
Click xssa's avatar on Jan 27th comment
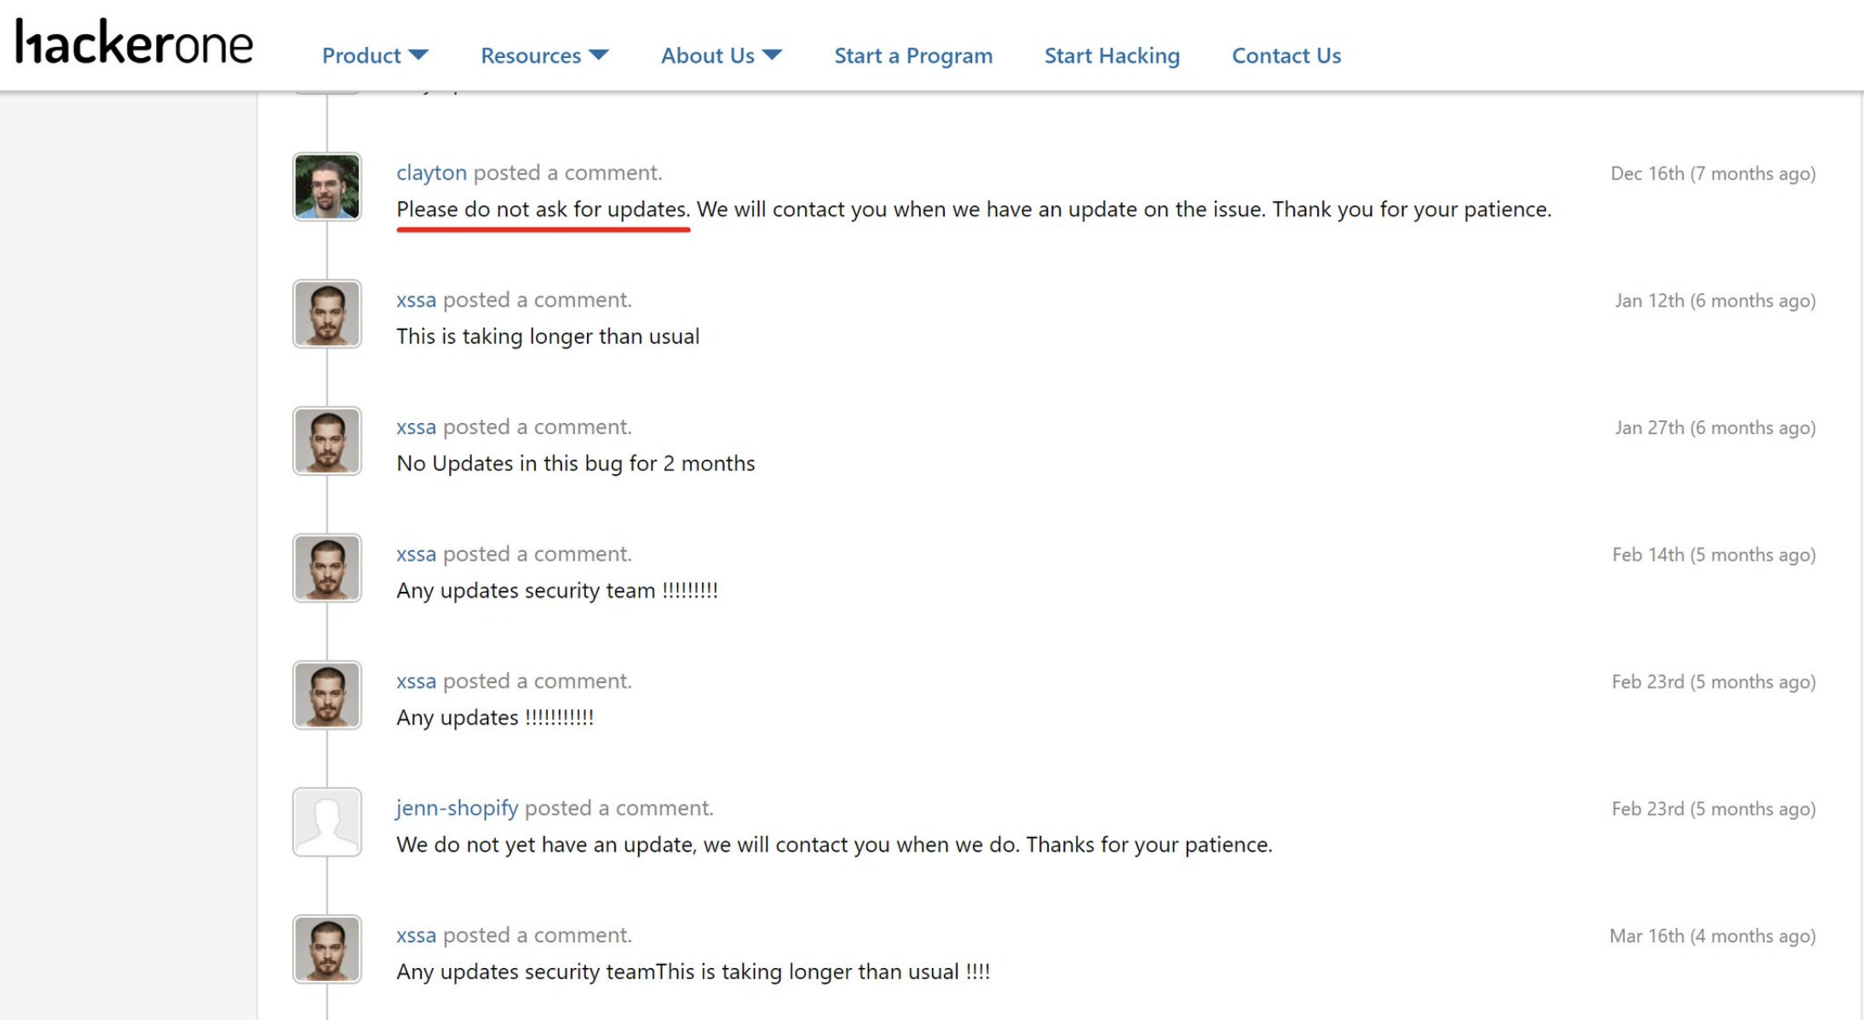(327, 441)
